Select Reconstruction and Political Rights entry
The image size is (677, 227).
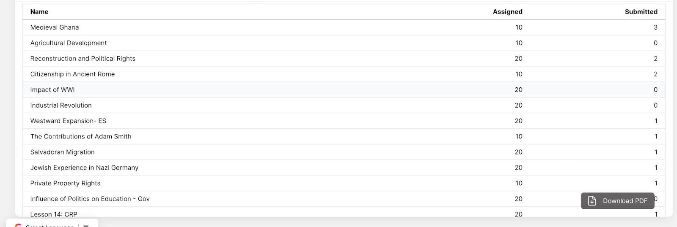tap(83, 59)
